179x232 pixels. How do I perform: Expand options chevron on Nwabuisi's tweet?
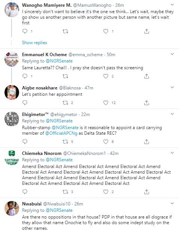[x=172, y=203]
